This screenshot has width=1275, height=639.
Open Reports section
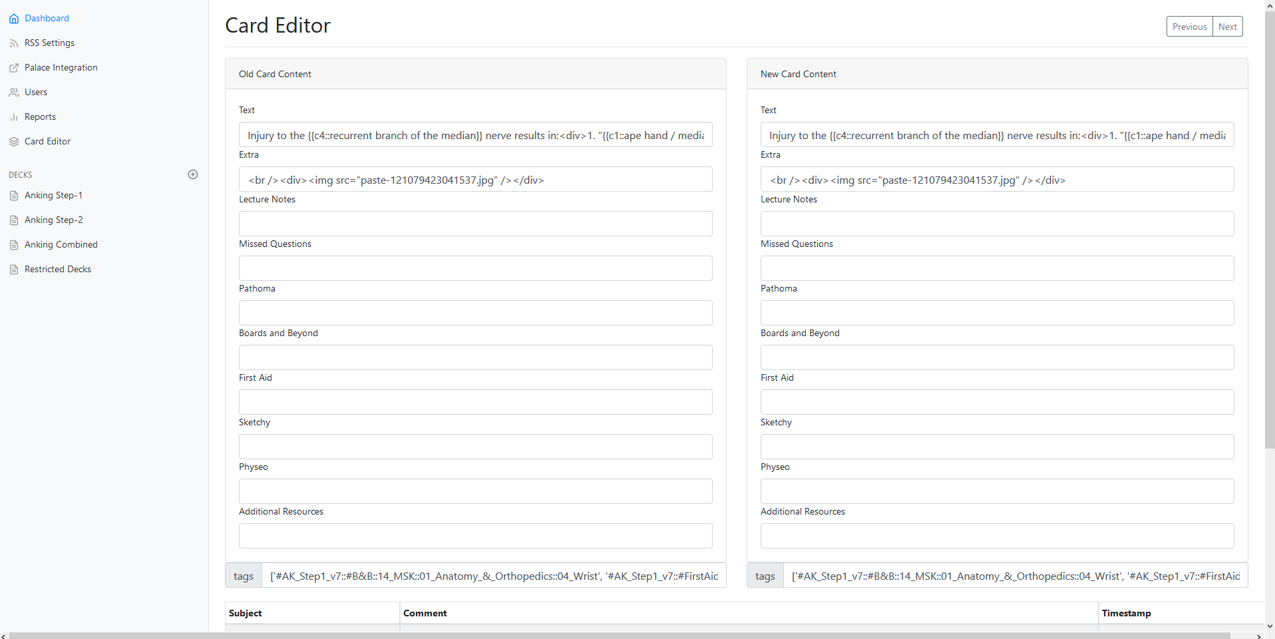40,116
